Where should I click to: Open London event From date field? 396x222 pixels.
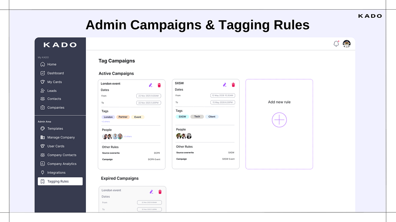(x=149, y=96)
